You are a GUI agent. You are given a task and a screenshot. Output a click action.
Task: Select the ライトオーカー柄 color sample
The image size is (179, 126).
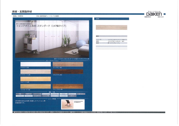[35, 86]
